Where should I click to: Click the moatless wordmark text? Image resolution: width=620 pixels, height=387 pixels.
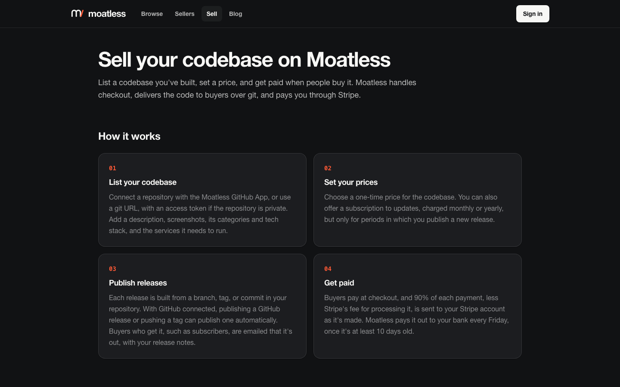[107, 14]
